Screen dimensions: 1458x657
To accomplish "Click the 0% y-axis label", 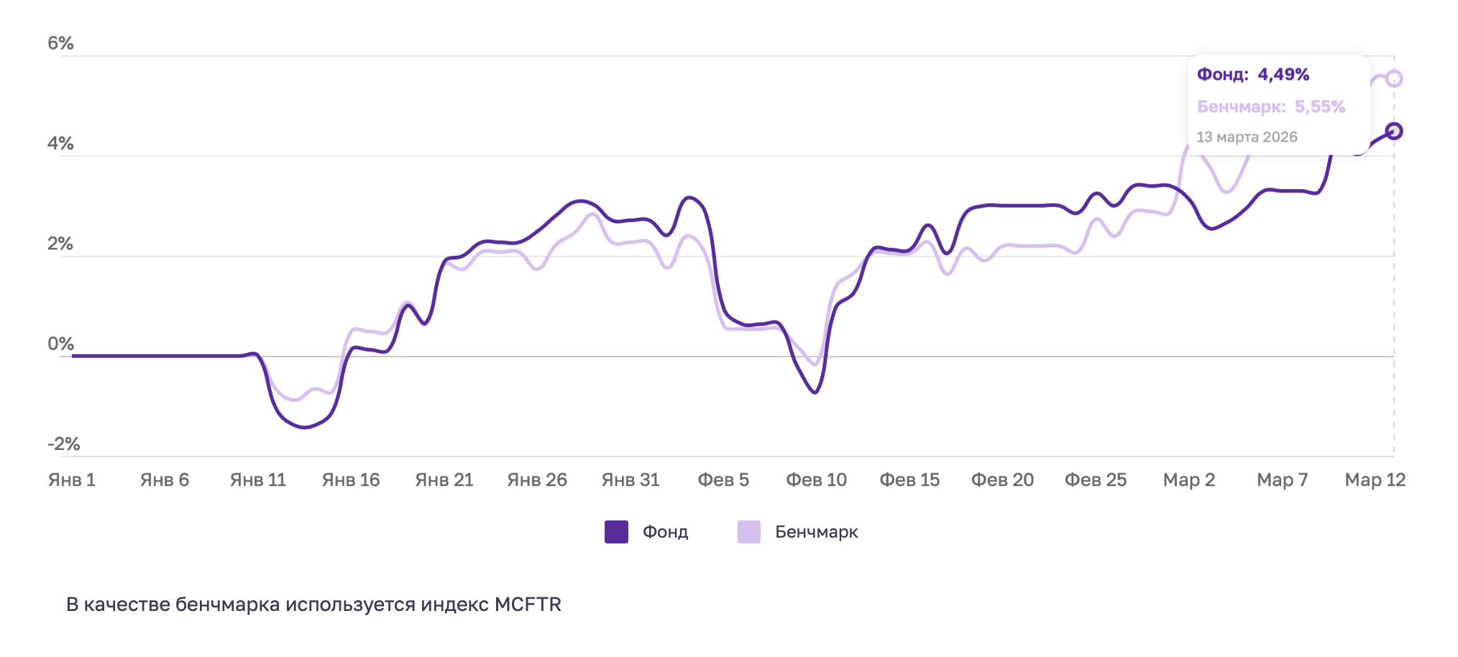I will click(60, 344).
